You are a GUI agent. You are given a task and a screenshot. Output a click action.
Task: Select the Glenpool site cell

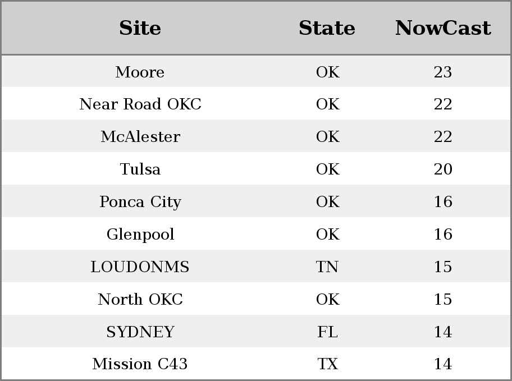(140, 235)
